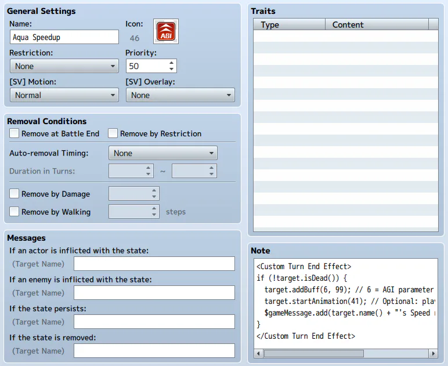This screenshot has width=448, height=366.
Task: Click the state removed message field
Action: [x=154, y=350]
